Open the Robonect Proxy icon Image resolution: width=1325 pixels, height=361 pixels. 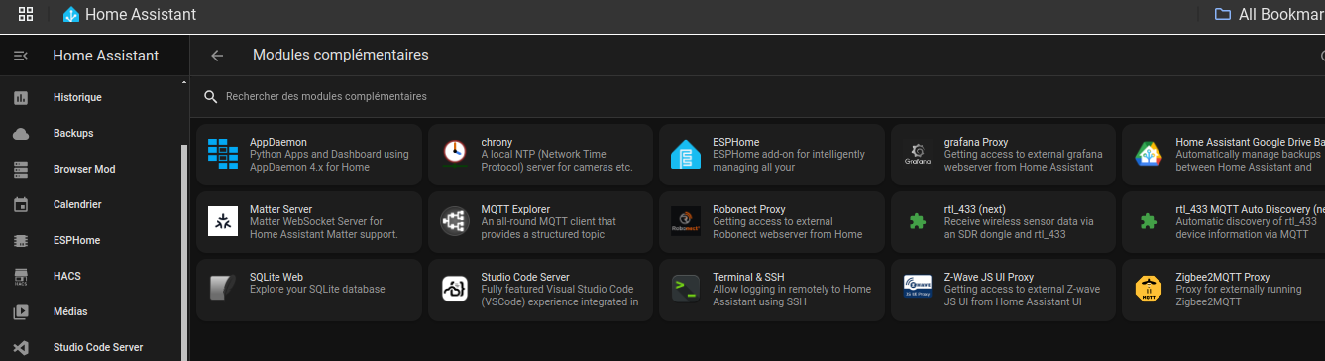[686, 221]
